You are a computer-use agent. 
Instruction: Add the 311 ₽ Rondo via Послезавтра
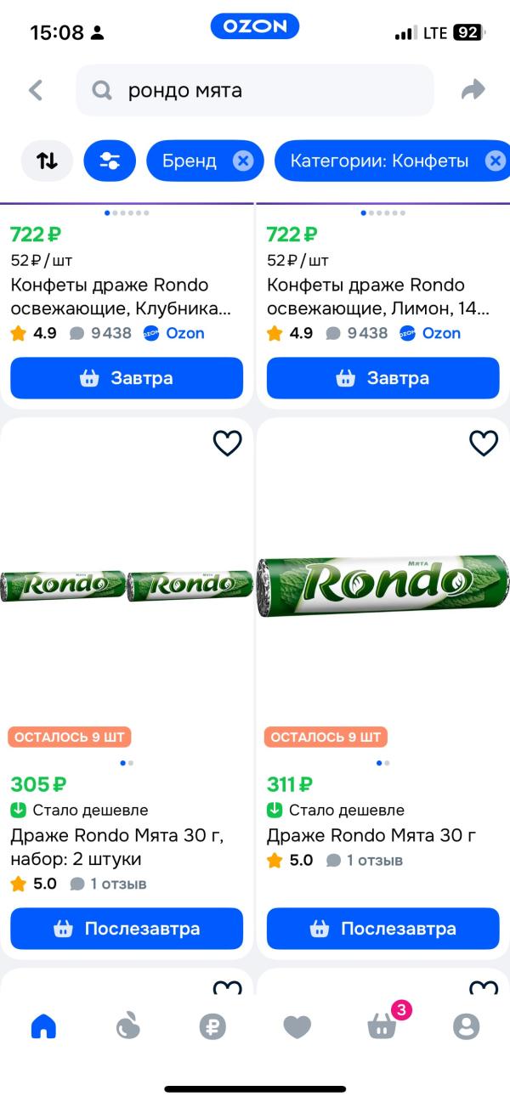(383, 929)
